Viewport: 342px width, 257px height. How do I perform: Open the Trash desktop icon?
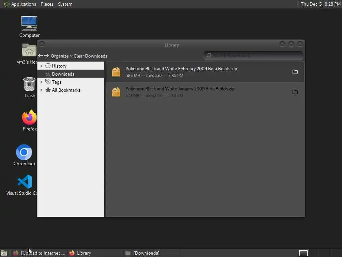point(29,87)
